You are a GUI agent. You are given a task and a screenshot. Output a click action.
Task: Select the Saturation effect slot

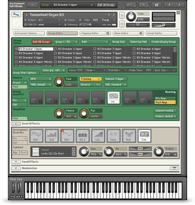pos(36,135)
